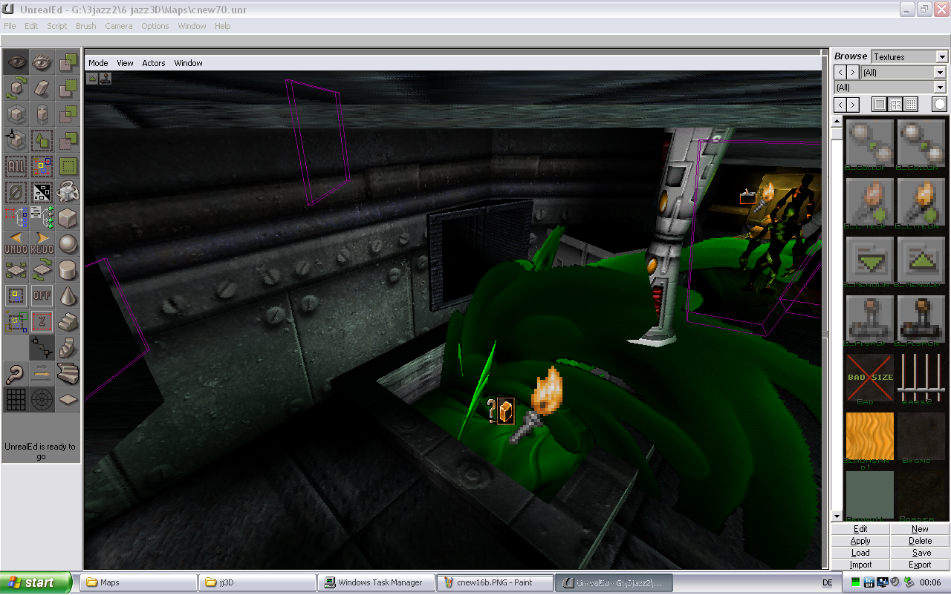Click the first small icon under Mode menu
Screen dimensions: 951x595
[93, 77]
